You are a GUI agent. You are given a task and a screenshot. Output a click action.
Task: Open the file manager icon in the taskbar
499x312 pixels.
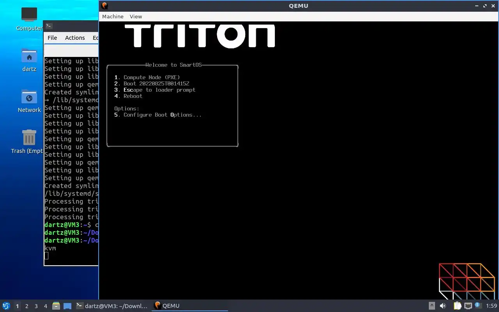click(56, 306)
